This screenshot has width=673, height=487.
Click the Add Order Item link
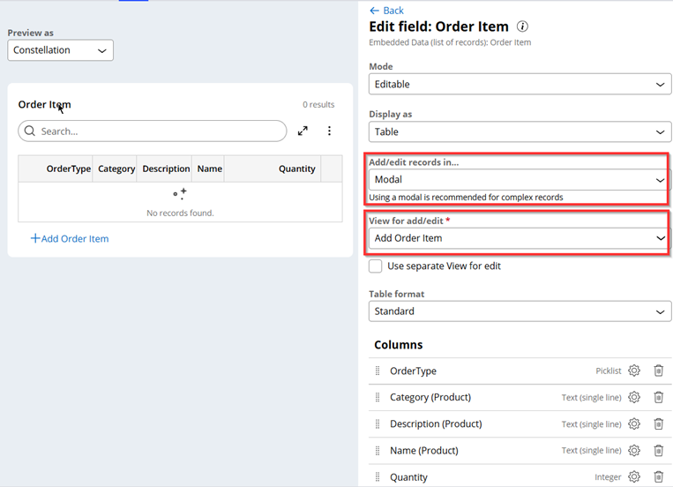(x=70, y=239)
